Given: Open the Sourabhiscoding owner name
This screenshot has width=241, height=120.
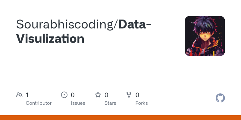Looking at the screenshot, I should tap(65, 25).
